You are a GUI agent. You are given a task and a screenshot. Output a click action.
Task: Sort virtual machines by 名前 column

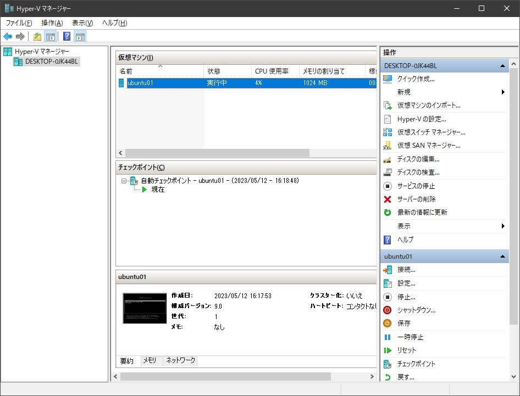(x=160, y=71)
